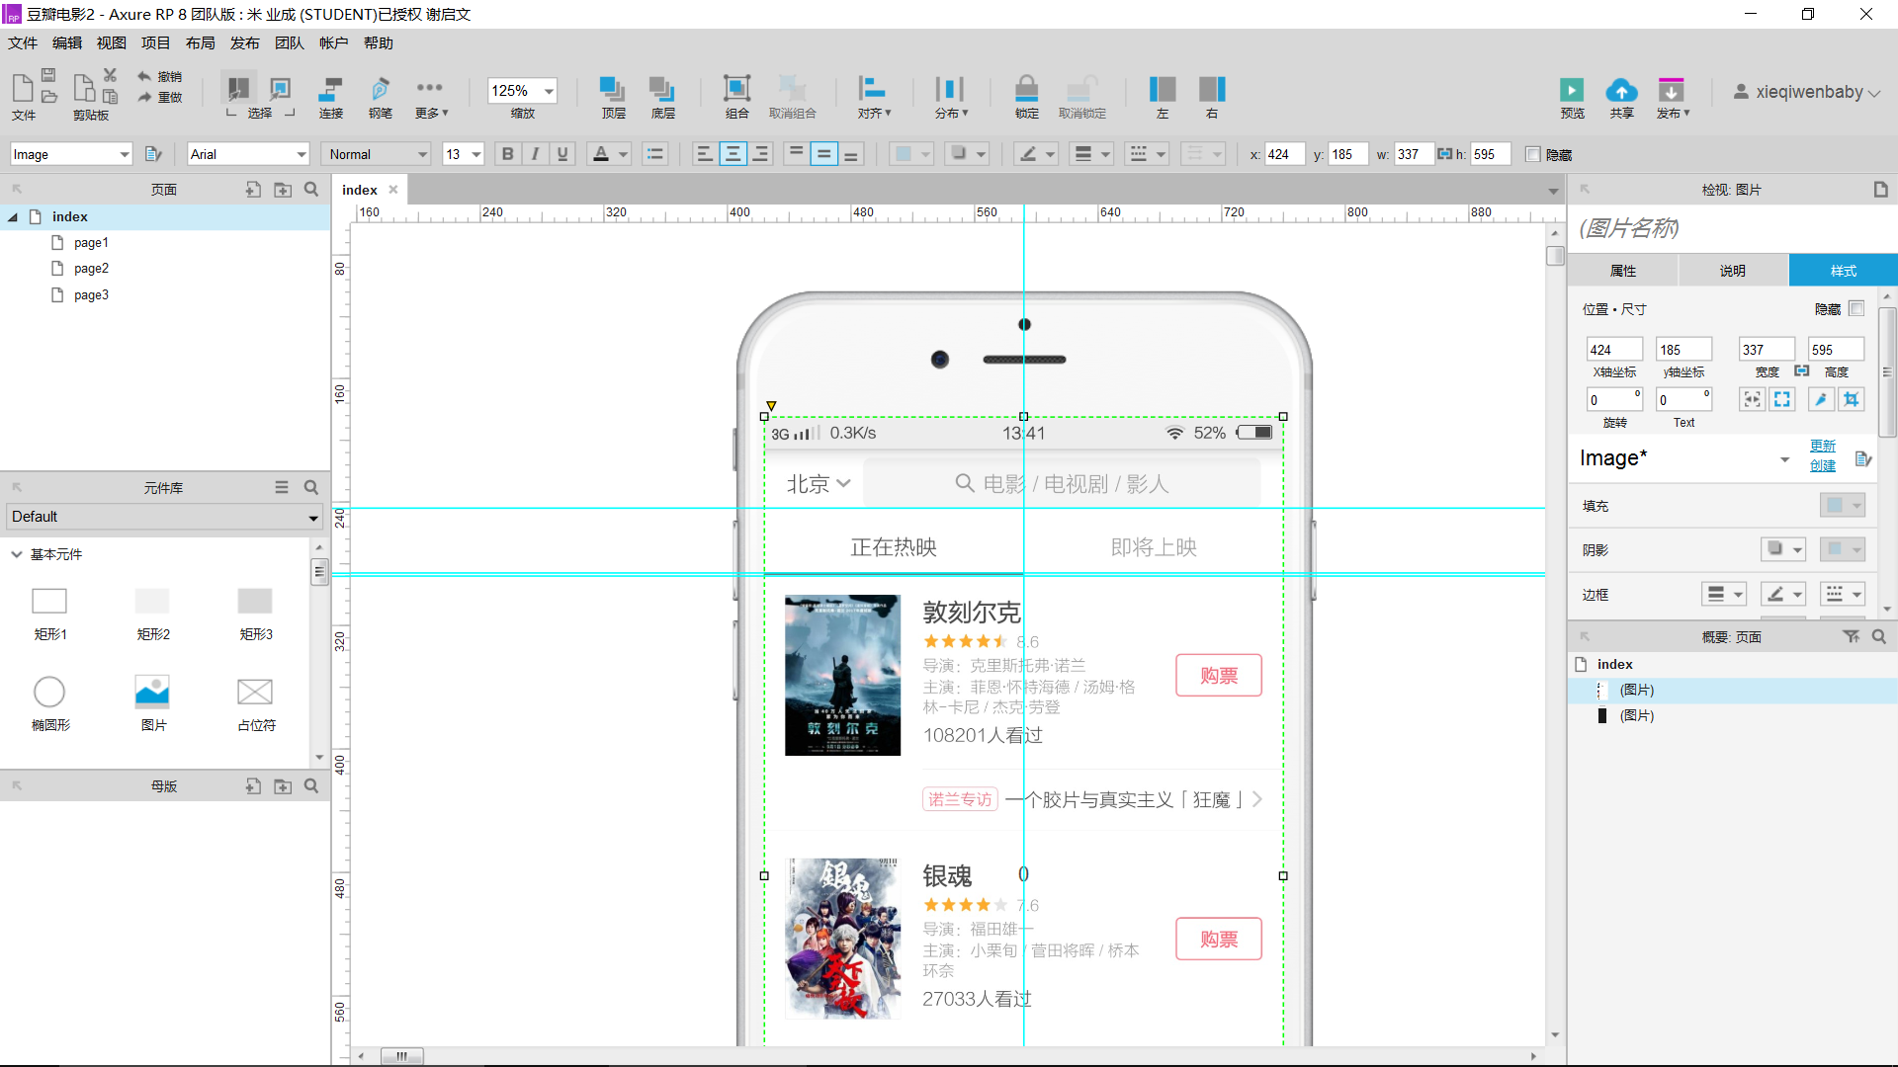Open the xieqiwenbaby account dropdown

click(x=1807, y=92)
